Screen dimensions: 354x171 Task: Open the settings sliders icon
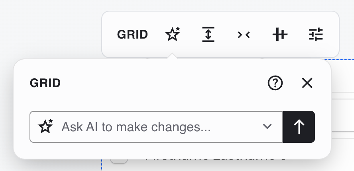317,35
